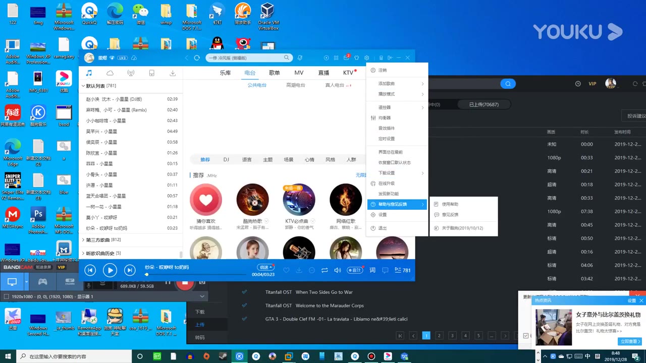646x363 pixels.
Task: Open the 网络红歌 radio station
Action: point(346,200)
